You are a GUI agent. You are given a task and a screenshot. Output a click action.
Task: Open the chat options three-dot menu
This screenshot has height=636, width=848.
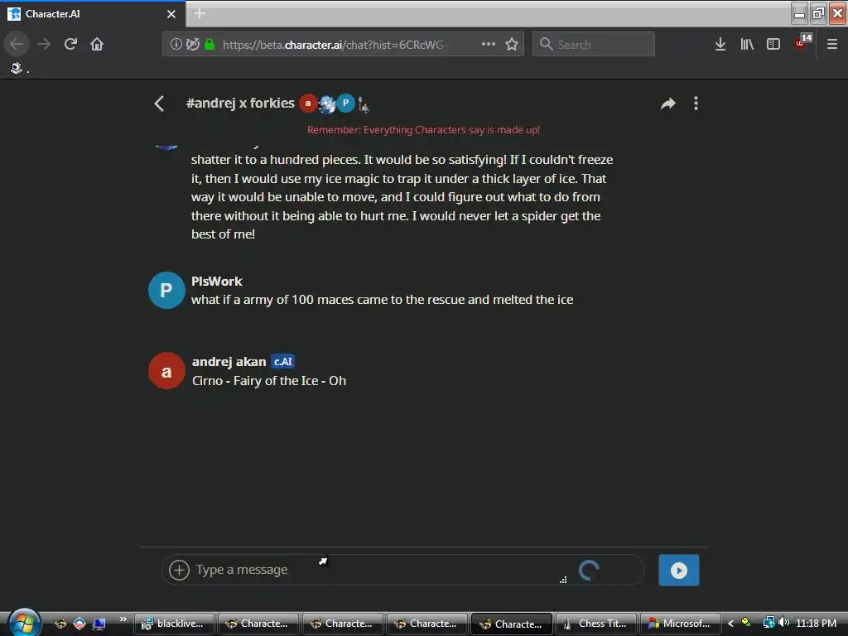point(696,104)
